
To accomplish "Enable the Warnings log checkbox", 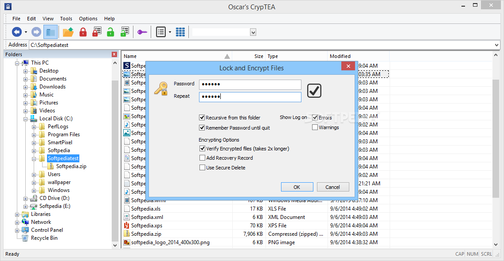I will coord(315,127).
